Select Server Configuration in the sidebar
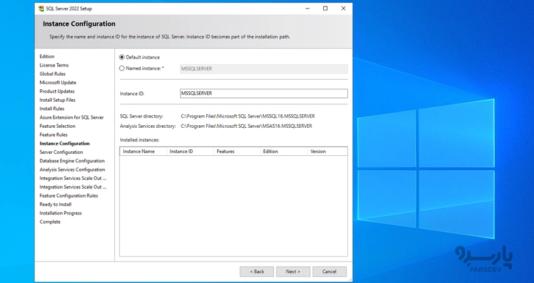Screen dimensions: 534x283 tap(61, 152)
